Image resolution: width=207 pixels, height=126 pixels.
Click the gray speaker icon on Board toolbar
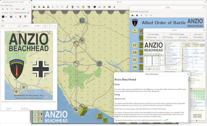(x=105, y=7)
